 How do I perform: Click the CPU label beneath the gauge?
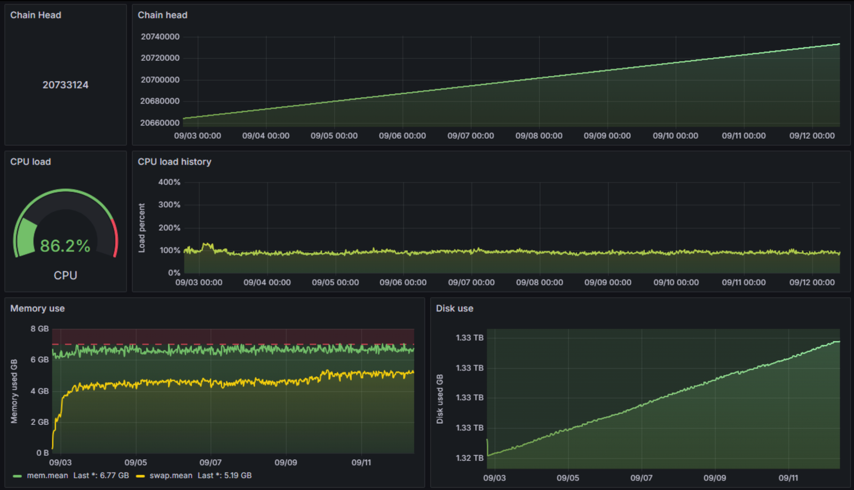[65, 275]
